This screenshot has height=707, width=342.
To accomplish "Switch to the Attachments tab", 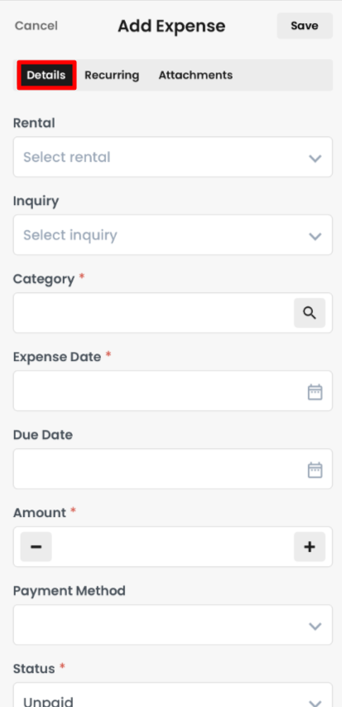I will point(195,75).
